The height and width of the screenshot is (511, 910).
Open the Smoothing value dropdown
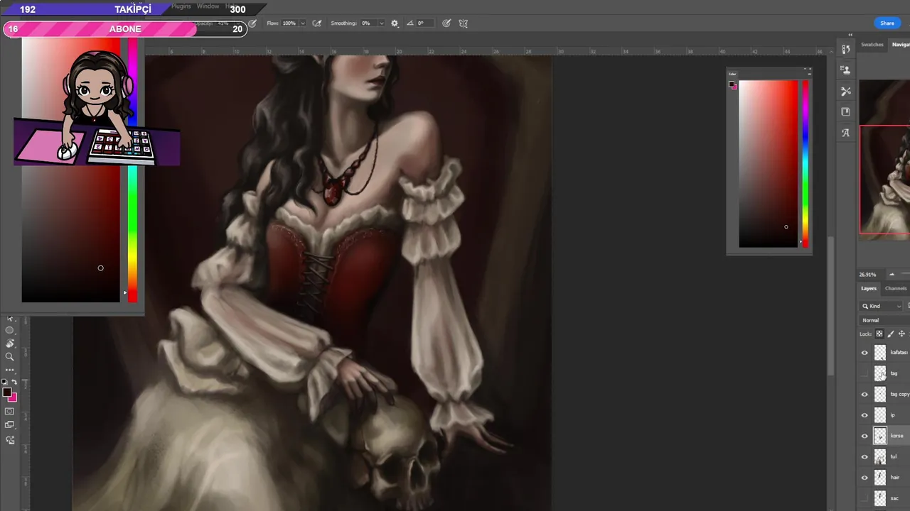click(x=382, y=23)
